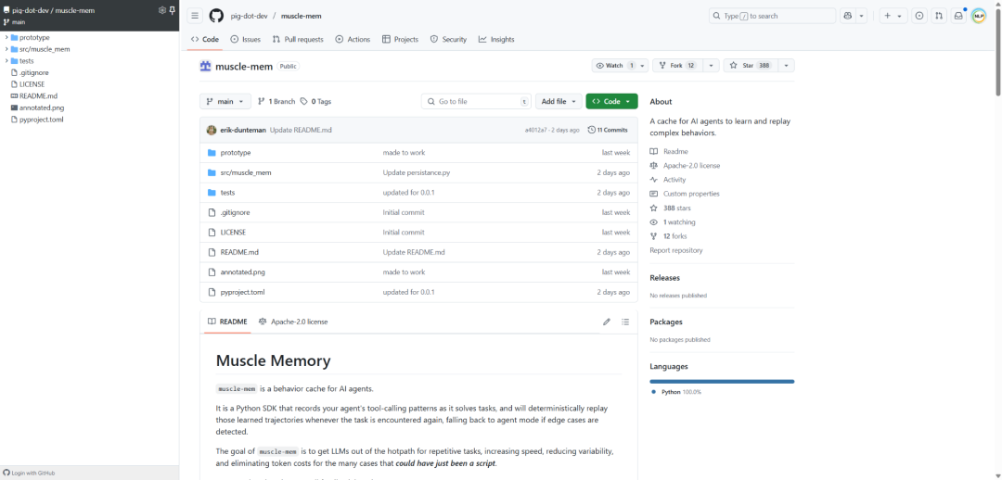Open sidebar settings gear icon

click(162, 10)
